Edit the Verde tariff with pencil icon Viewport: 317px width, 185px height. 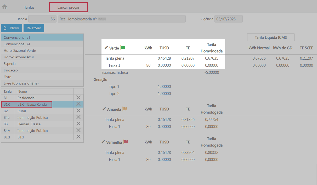pos(106,48)
